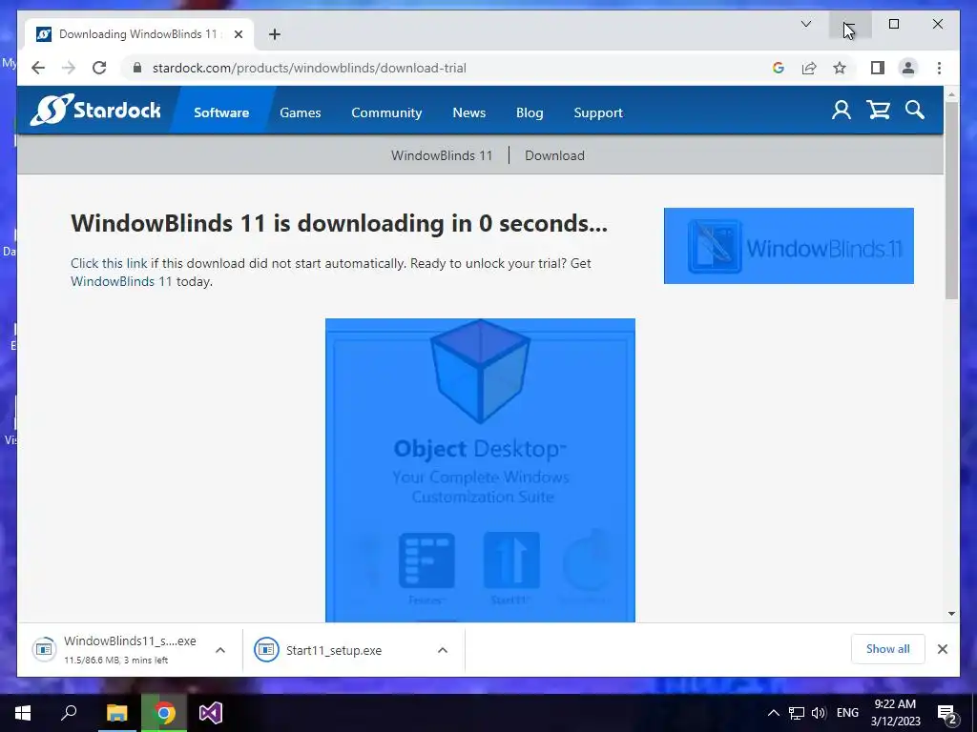
Task: Open the Chrome side panel
Action: (x=878, y=68)
